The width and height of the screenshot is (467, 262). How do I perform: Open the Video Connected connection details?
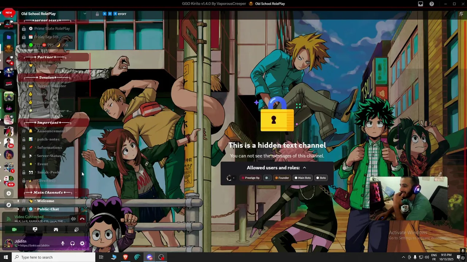pos(29,217)
